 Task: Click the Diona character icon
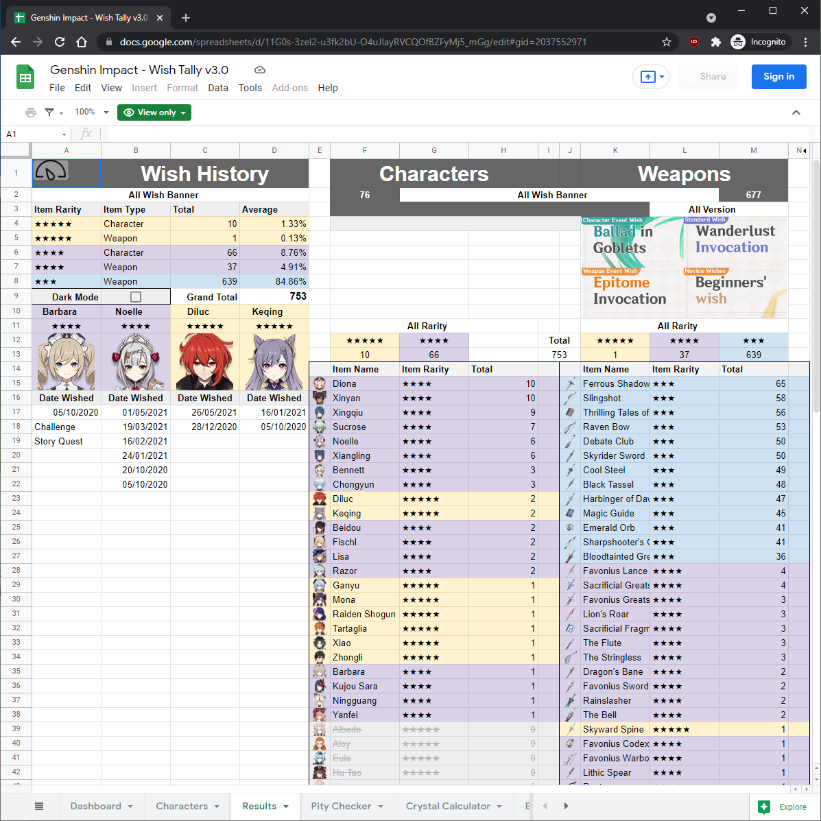[x=320, y=384]
